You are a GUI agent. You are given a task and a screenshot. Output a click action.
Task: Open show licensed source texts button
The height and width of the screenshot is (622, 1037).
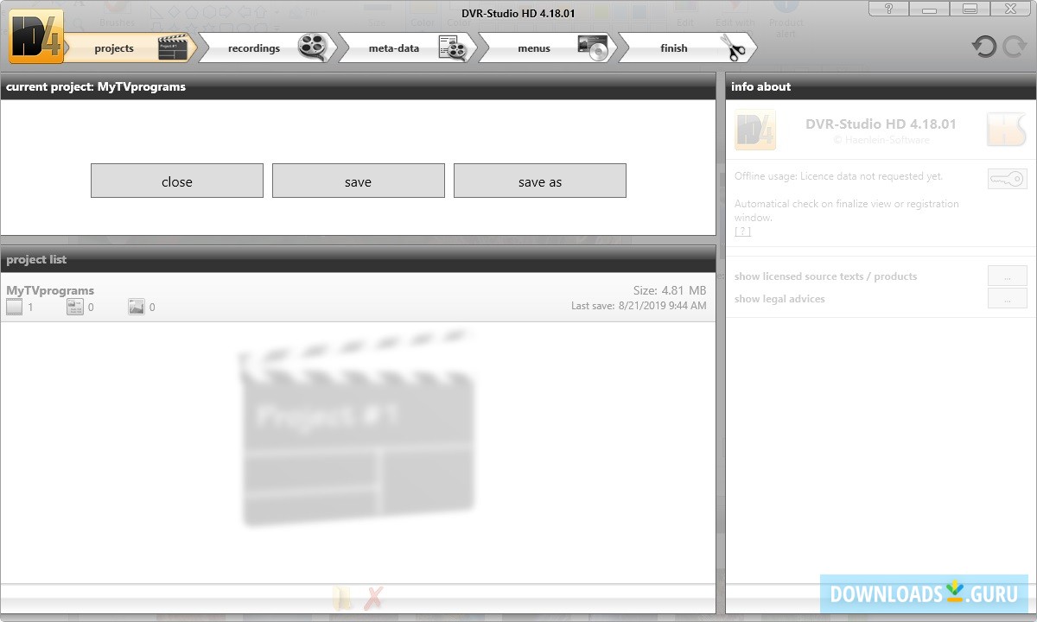(1008, 276)
